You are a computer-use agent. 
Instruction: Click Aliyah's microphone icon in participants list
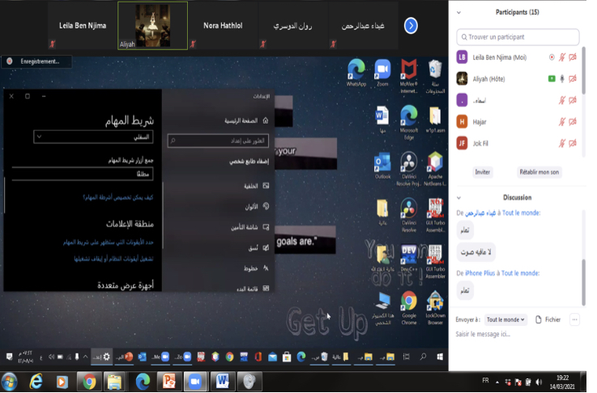(x=561, y=78)
